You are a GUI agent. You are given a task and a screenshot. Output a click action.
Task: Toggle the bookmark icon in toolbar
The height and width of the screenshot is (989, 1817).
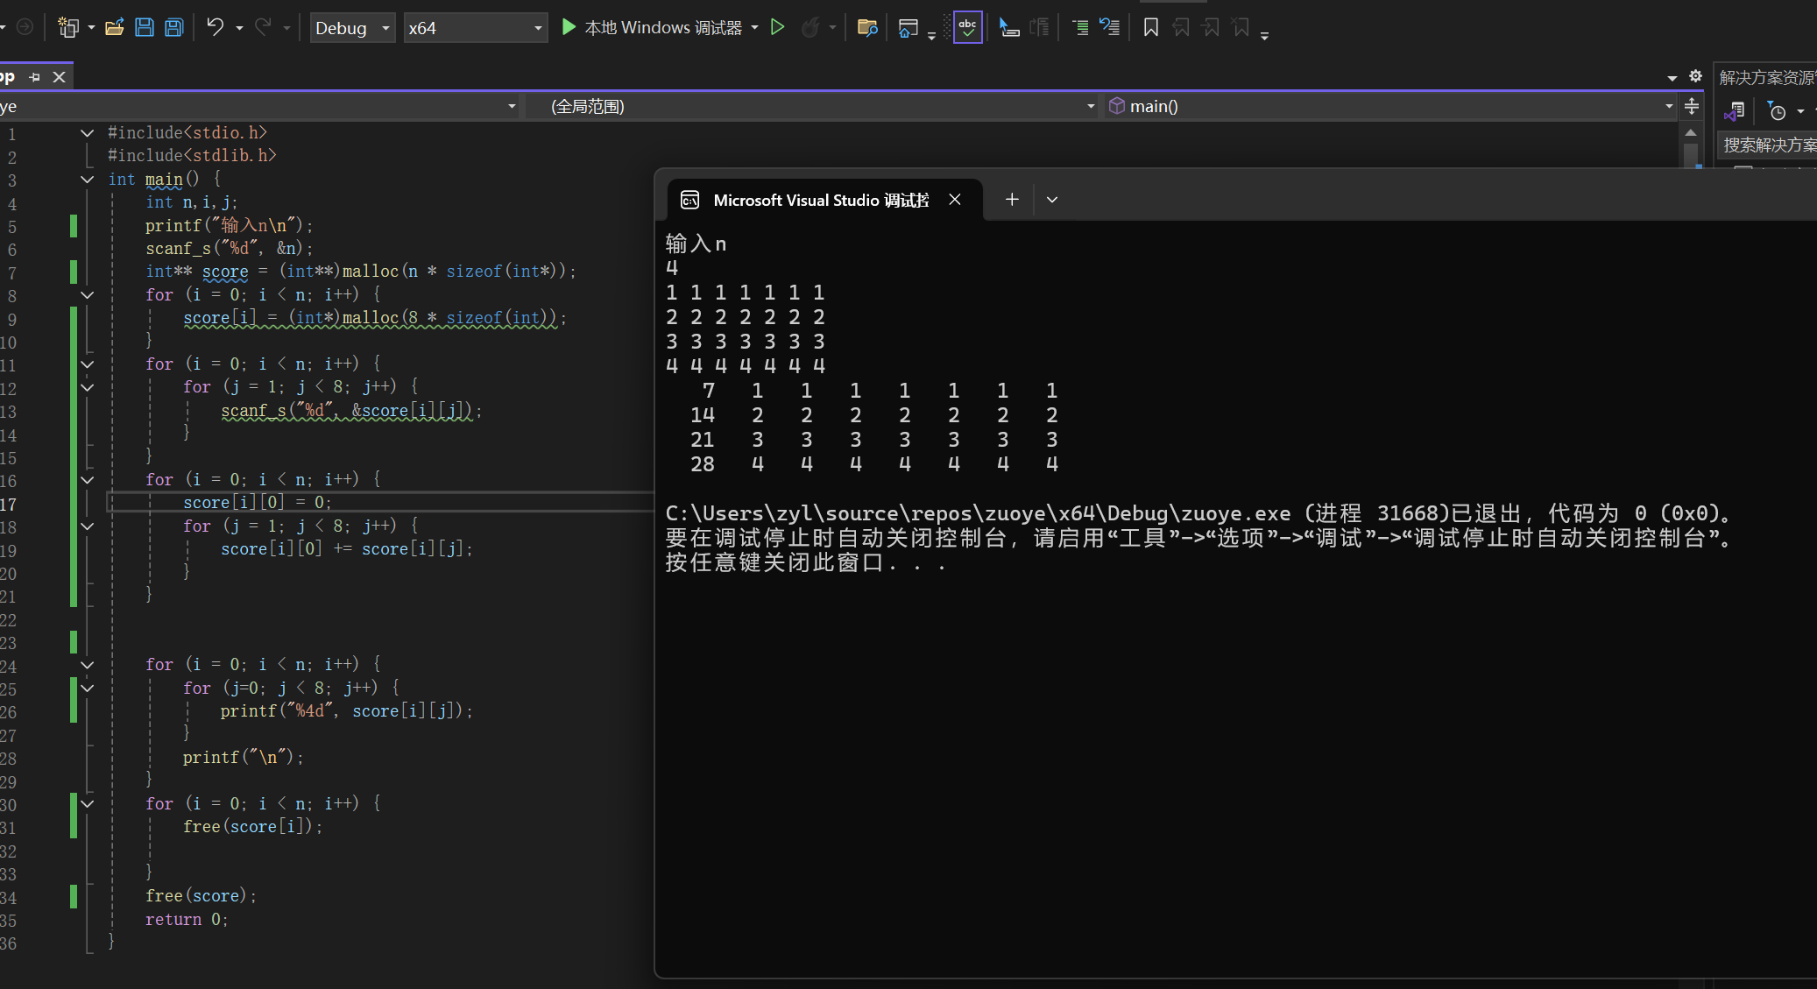tap(1151, 27)
